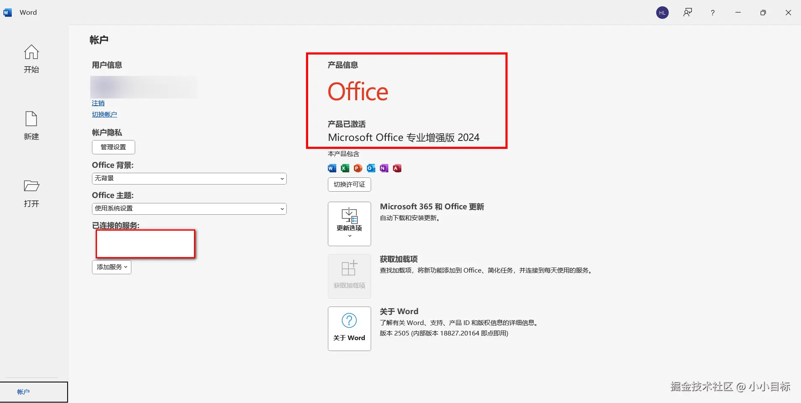Click the 切换许可证 button

[x=349, y=185]
